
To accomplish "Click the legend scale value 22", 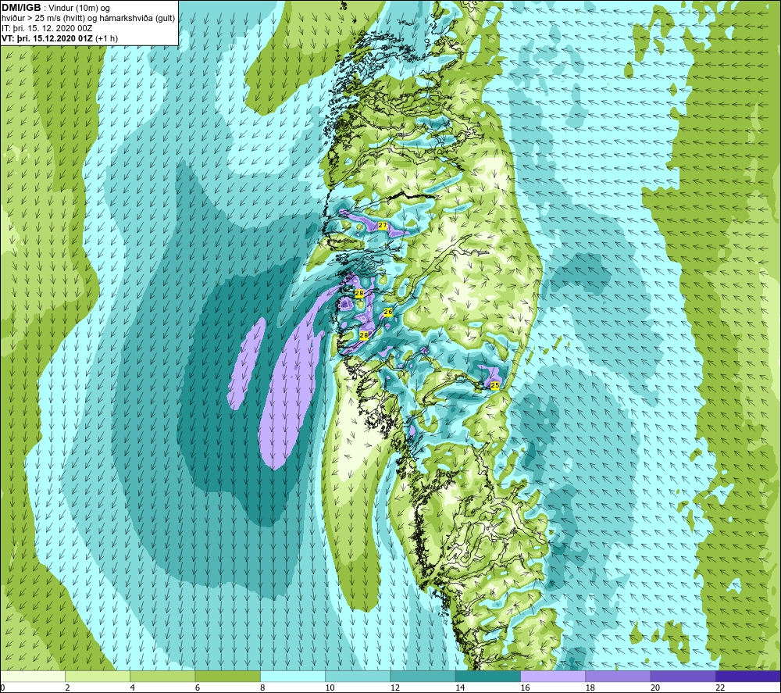I will [720, 688].
